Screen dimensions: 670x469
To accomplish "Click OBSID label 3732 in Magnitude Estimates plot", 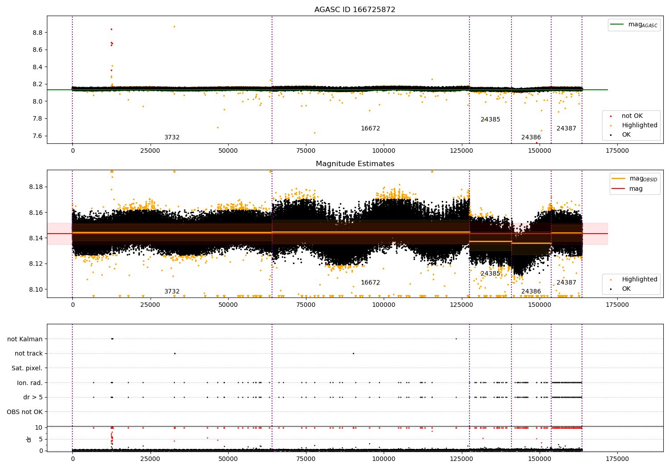I will click(172, 292).
